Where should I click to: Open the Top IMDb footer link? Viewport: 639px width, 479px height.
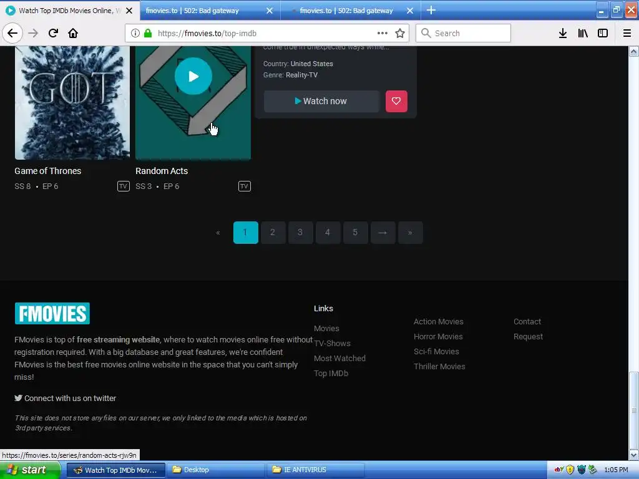pyautogui.click(x=331, y=374)
